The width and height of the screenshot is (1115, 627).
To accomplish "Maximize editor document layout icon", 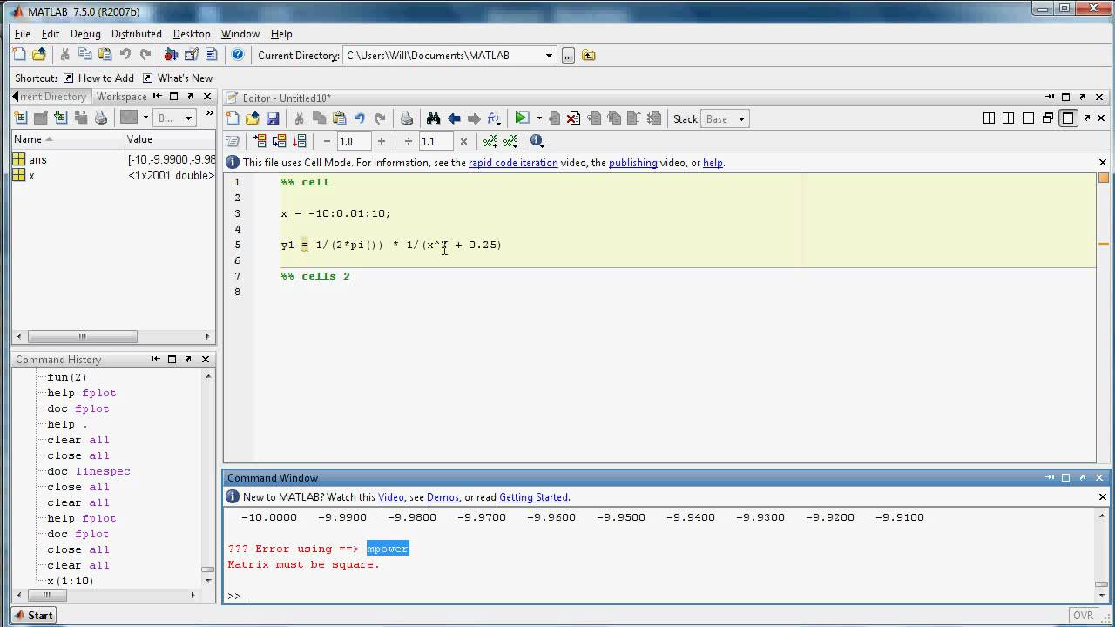I will coord(1068,118).
